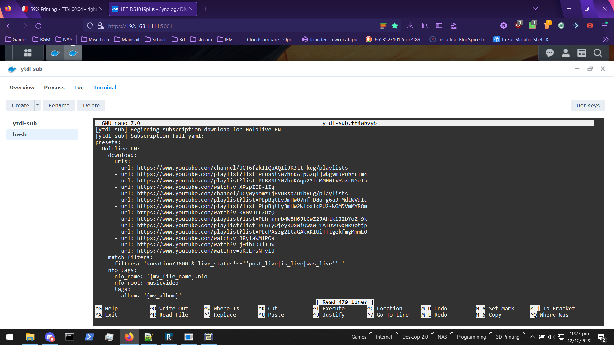Toggle the Firefox sidebar icon
Screen dimensions: 614x345
(439, 26)
